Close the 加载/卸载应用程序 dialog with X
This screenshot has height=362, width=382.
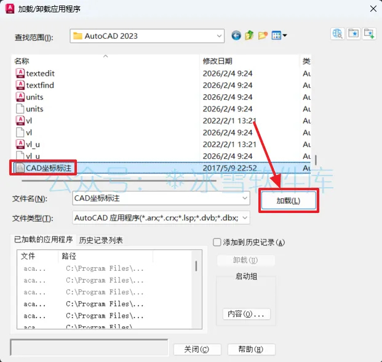373,9
